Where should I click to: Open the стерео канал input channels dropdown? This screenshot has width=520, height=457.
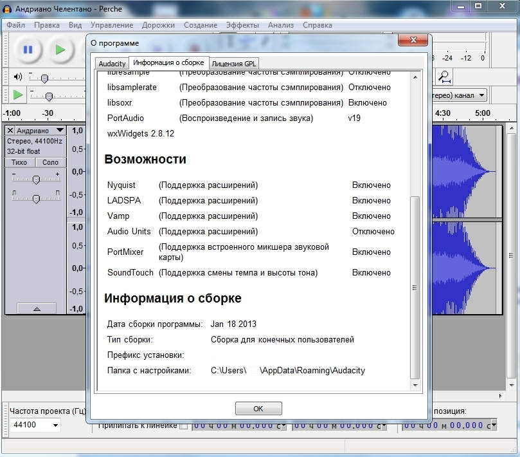[481, 95]
